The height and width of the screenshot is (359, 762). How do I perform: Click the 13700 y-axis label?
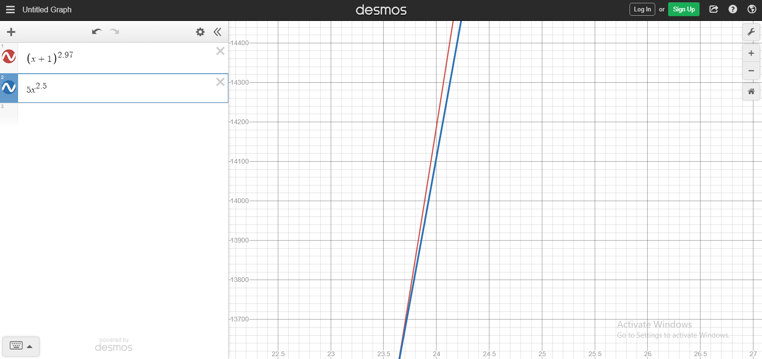click(x=239, y=319)
